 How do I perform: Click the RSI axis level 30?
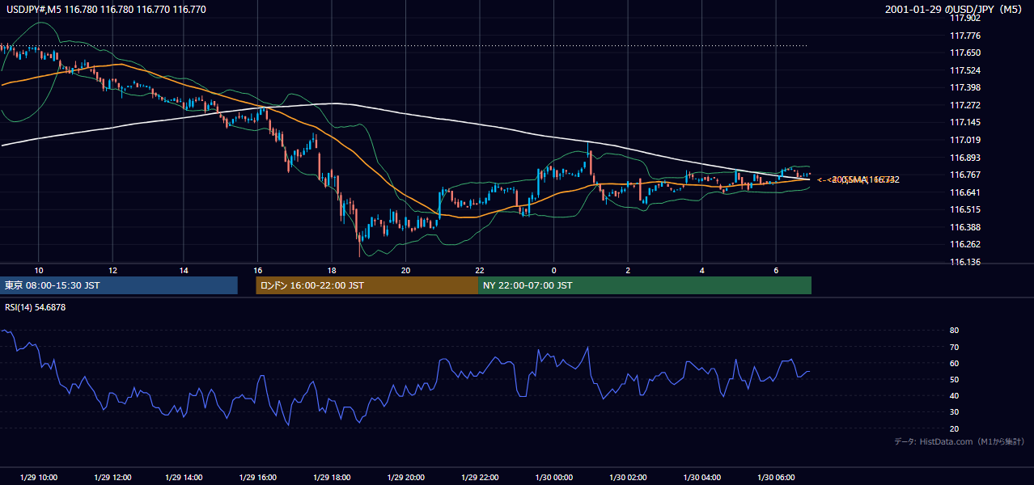click(x=954, y=412)
